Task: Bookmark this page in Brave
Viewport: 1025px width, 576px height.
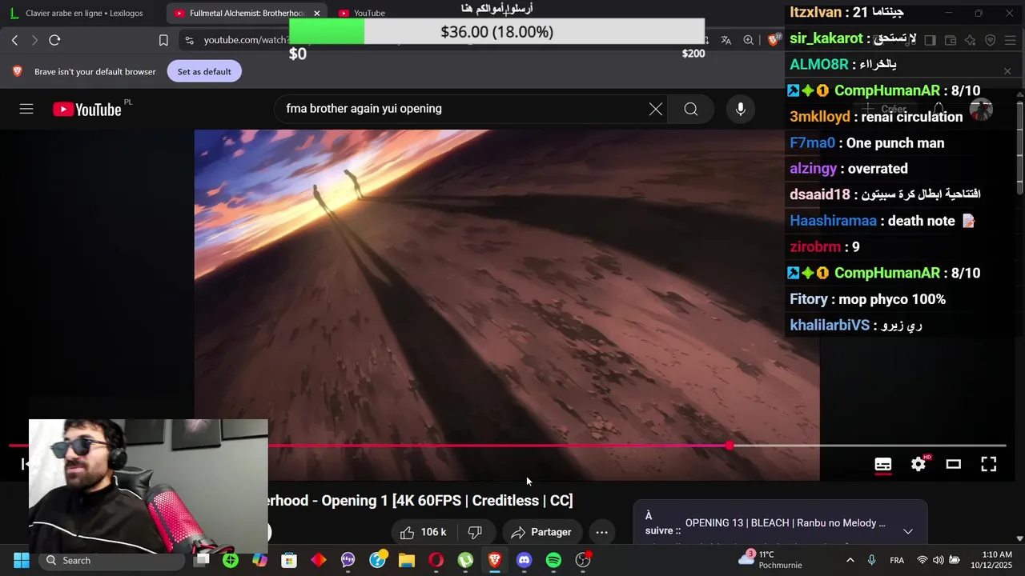Action: tap(163, 40)
